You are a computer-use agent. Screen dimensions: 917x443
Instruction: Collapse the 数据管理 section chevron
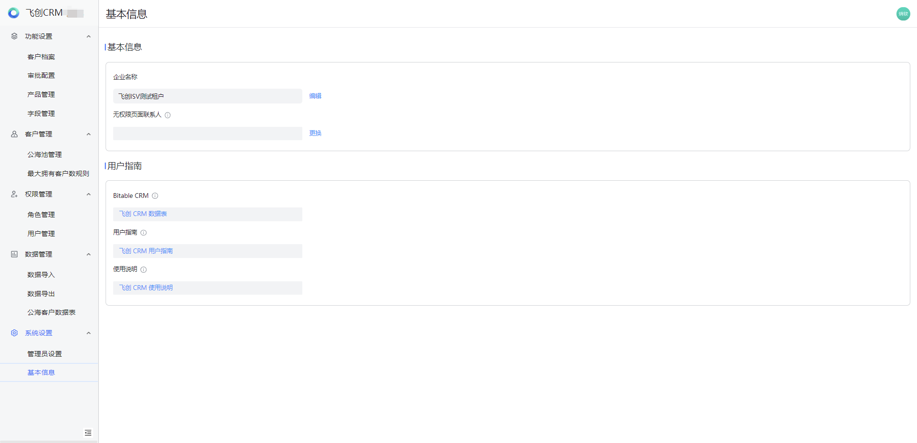[88, 254]
